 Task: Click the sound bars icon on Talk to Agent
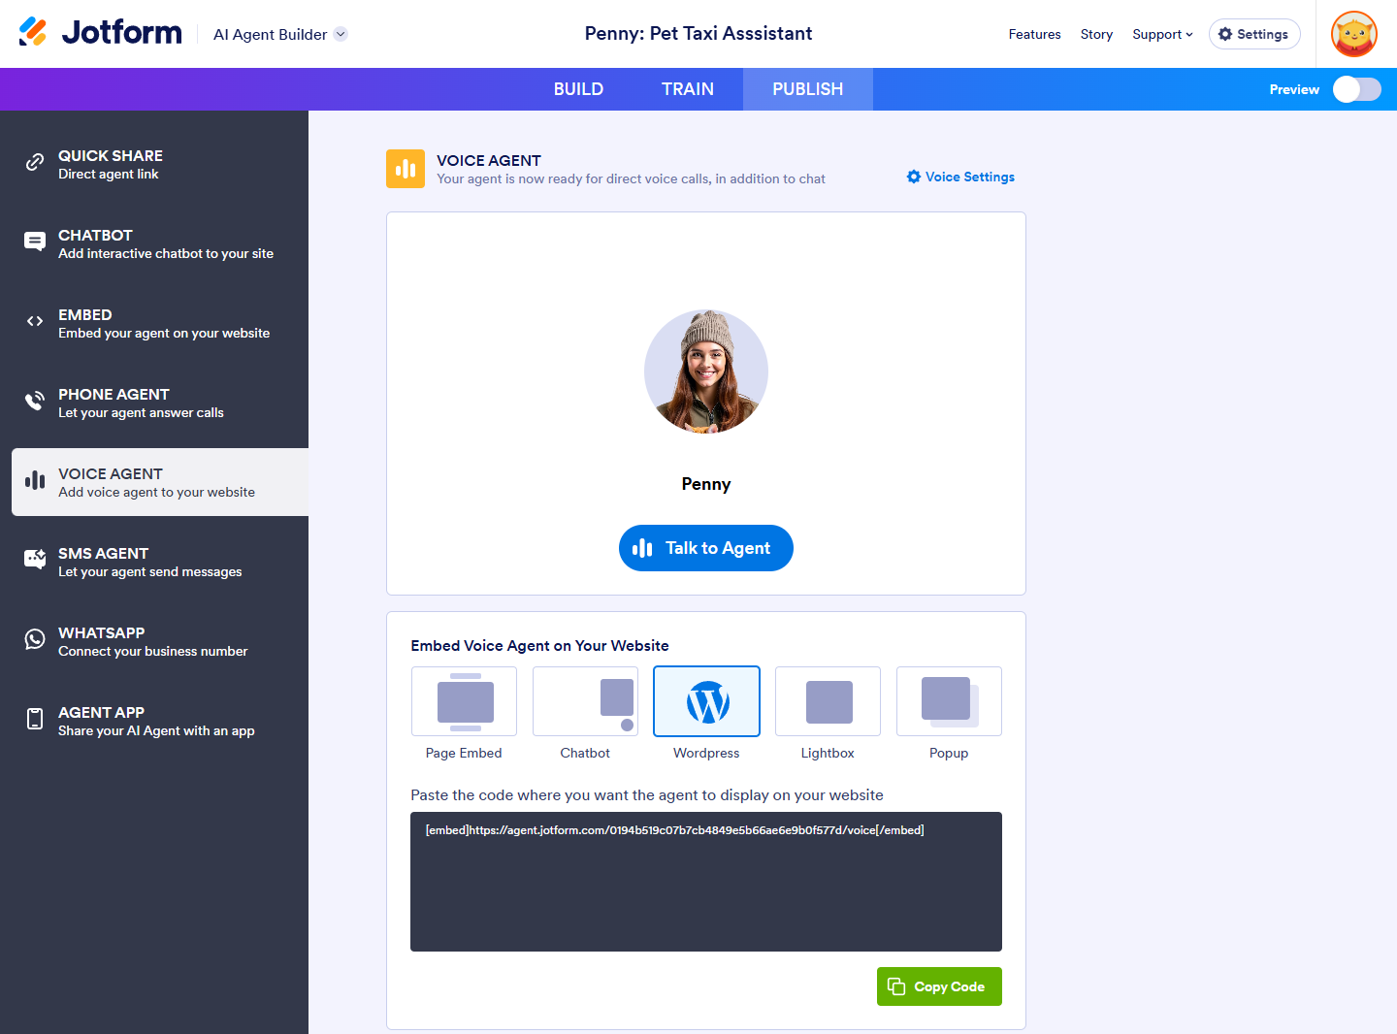(x=642, y=548)
